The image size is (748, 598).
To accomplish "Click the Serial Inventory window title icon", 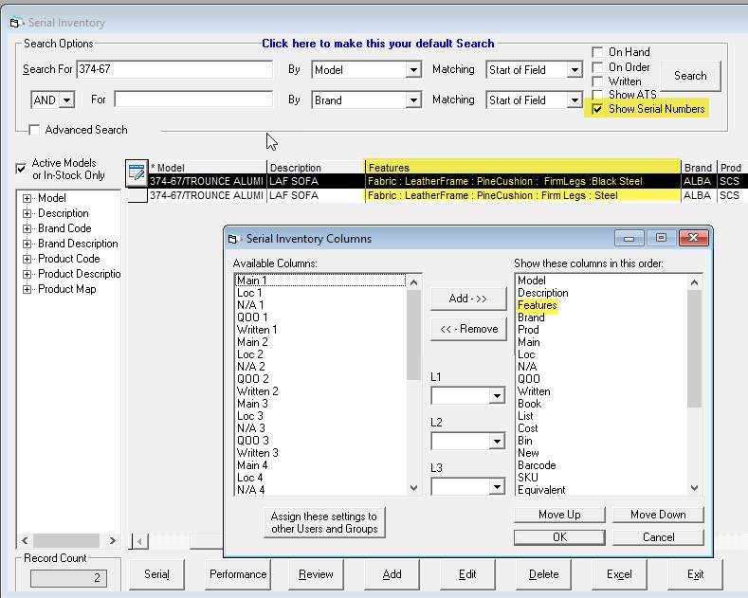I will tap(16, 23).
